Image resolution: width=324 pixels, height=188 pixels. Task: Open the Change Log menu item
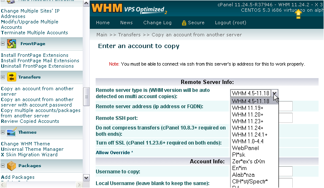point(157,23)
